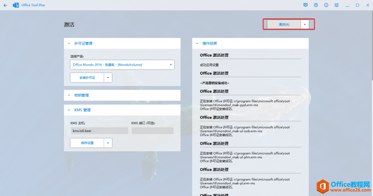Maximize the Office Tool Plus window
The width and height of the screenshot is (373, 196).
(357, 5)
